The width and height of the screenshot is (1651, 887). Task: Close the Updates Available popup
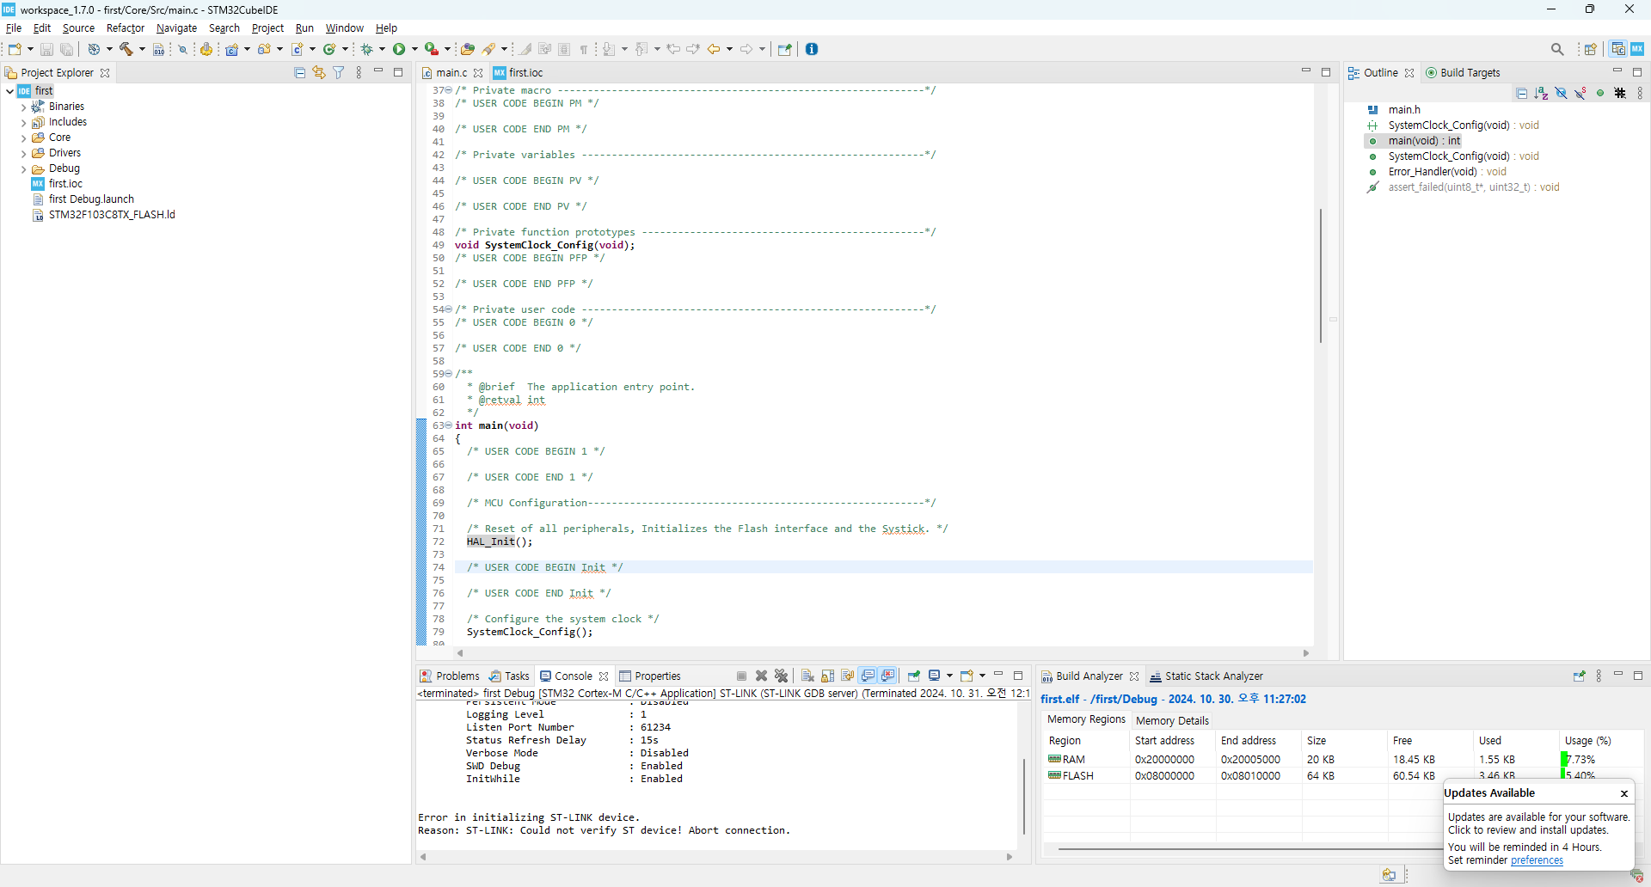coord(1623,793)
